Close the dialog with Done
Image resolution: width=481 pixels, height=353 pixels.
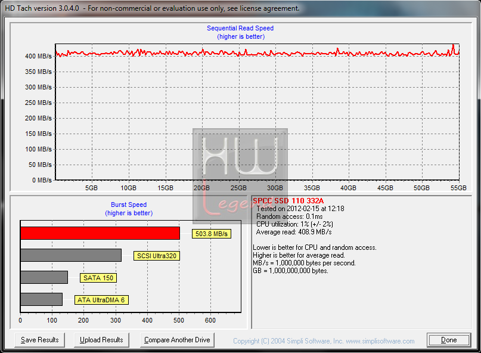pyautogui.click(x=449, y=340)
